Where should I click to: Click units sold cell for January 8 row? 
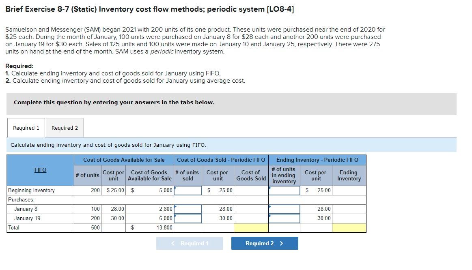(x=188, y=209)
